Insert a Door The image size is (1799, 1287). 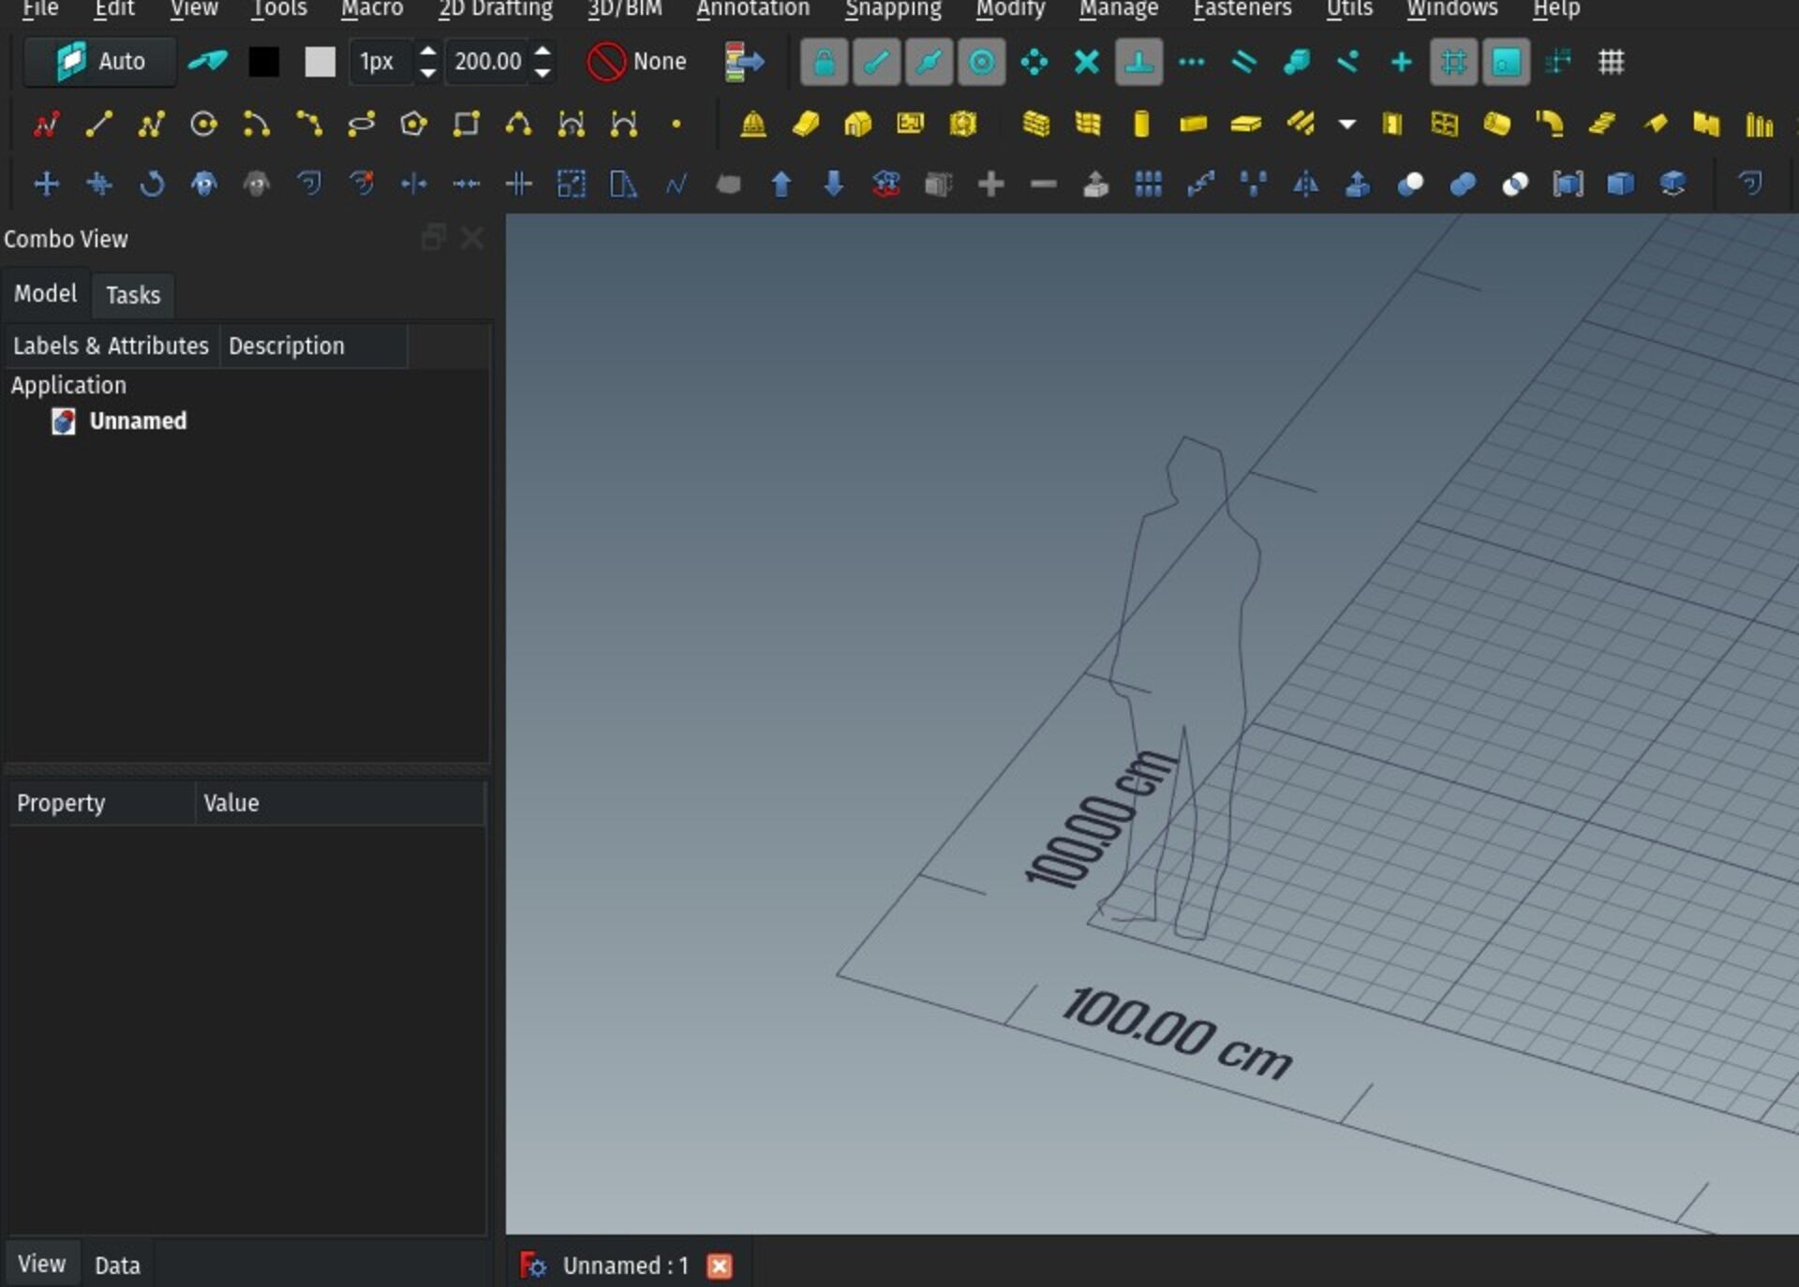1391,124
